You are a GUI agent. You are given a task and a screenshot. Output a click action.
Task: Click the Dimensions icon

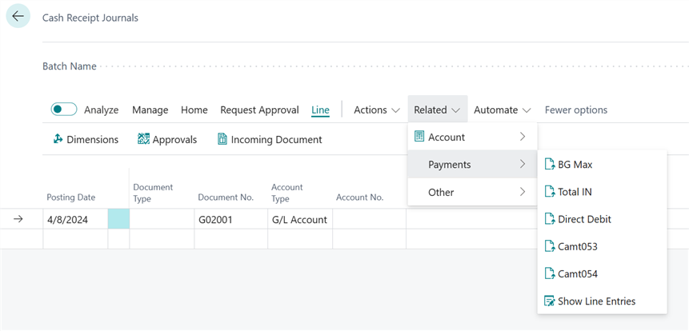pyautogui.click(x=58, y=139)
